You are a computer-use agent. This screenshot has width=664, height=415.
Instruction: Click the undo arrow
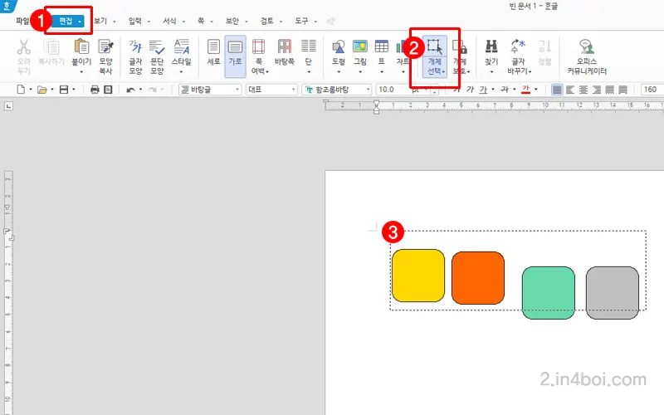(x=131, y=90)
